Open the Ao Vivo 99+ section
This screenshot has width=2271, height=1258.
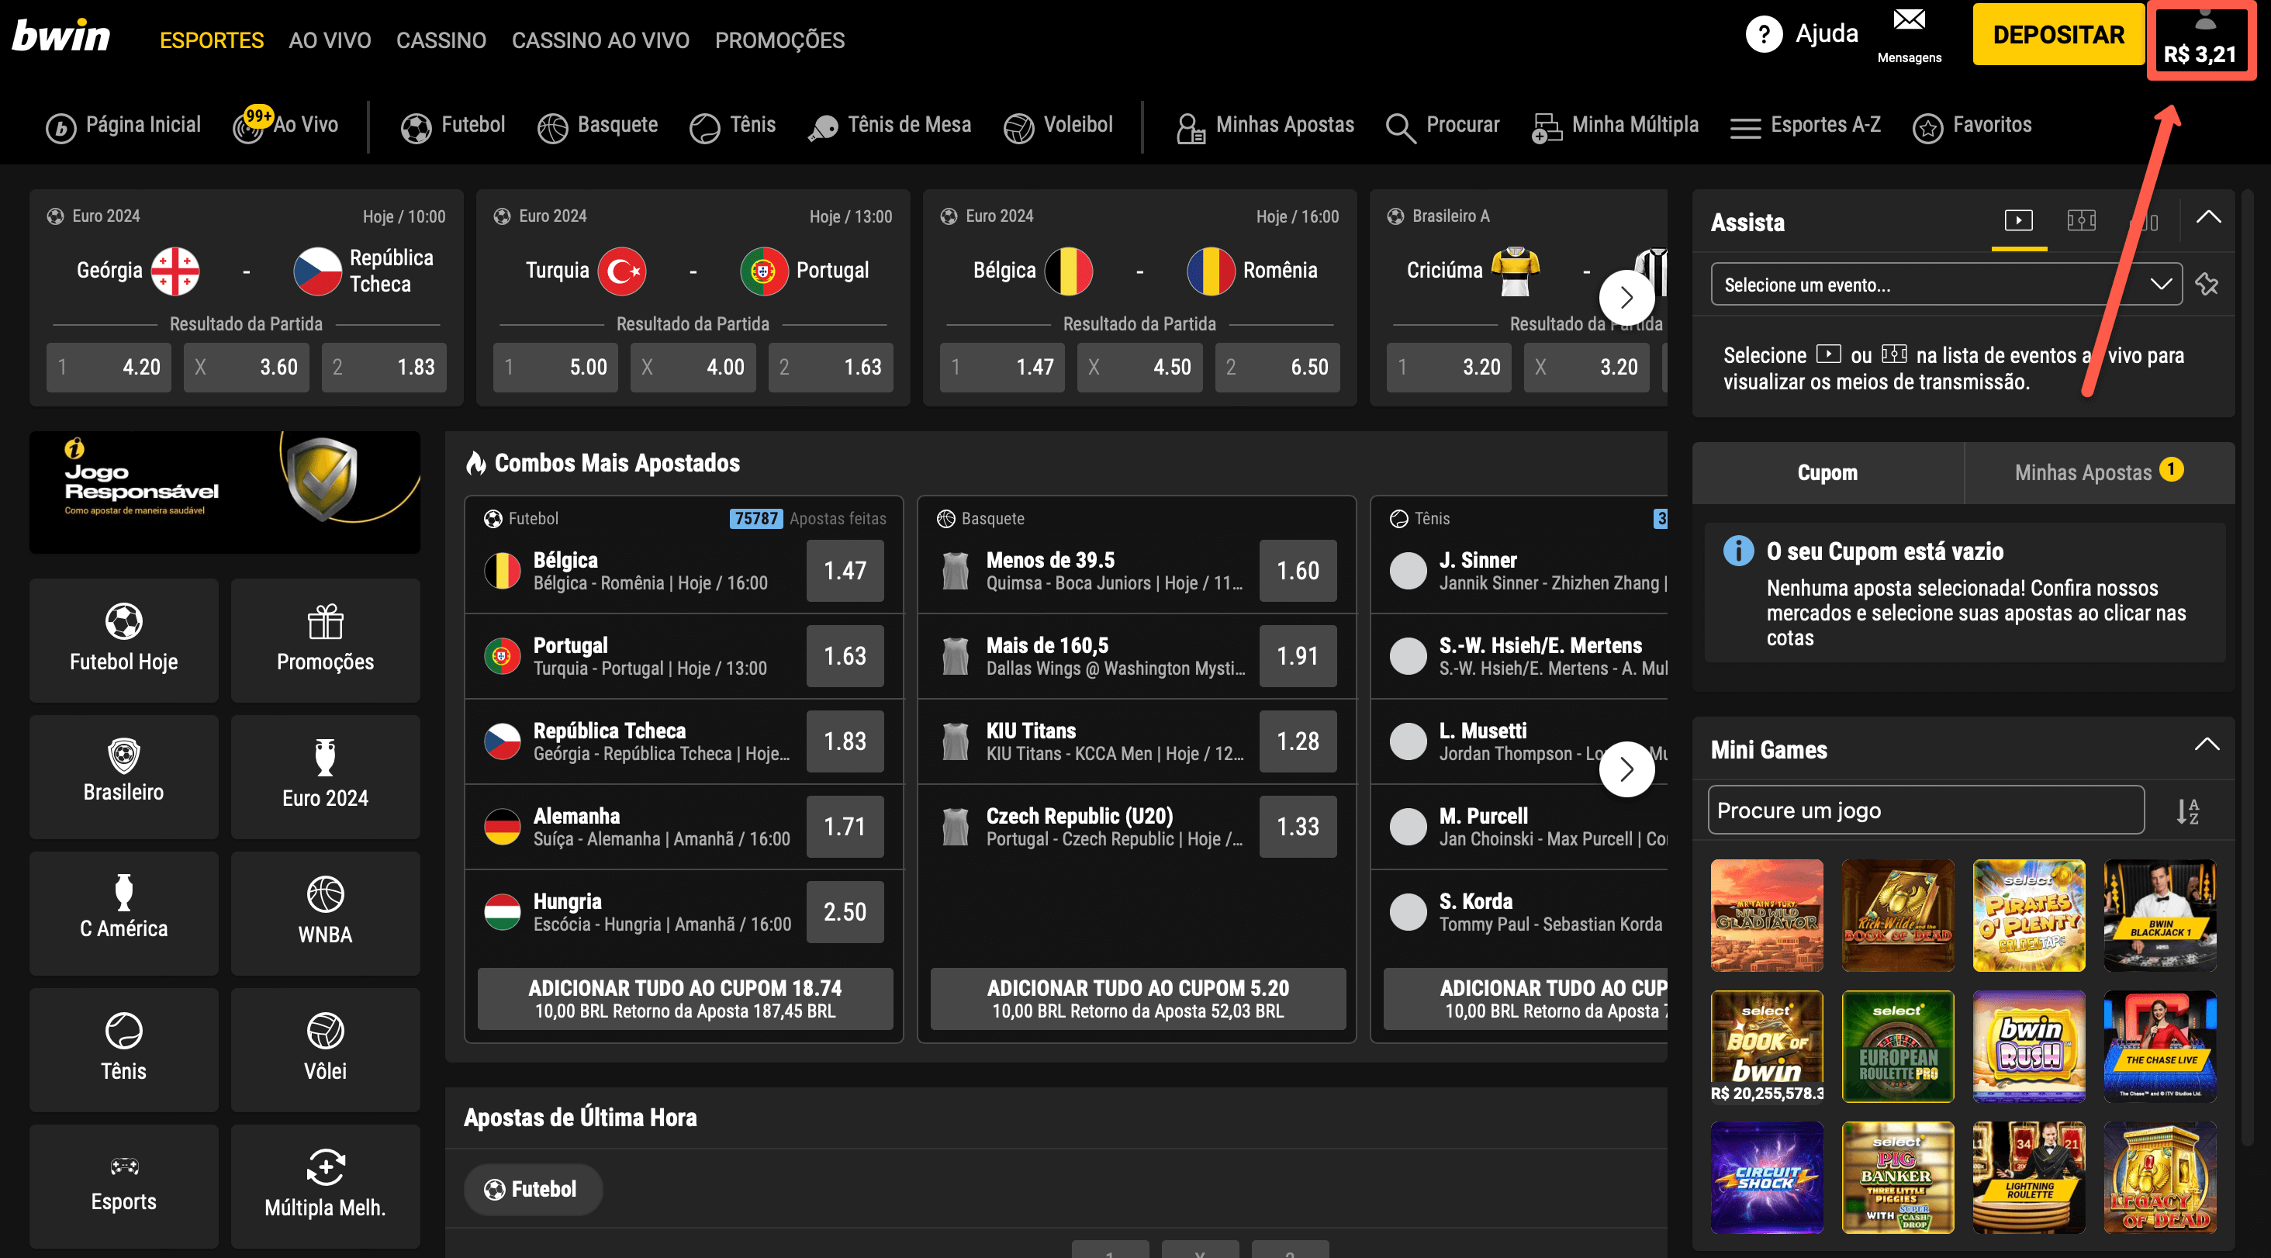pos(285,125)
